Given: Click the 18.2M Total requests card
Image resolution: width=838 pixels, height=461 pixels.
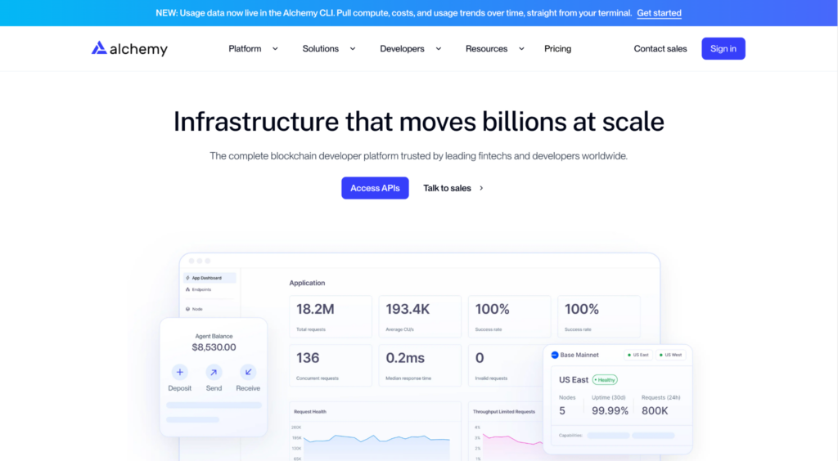Looking at the screenshot, I should [x=331, y=316].
